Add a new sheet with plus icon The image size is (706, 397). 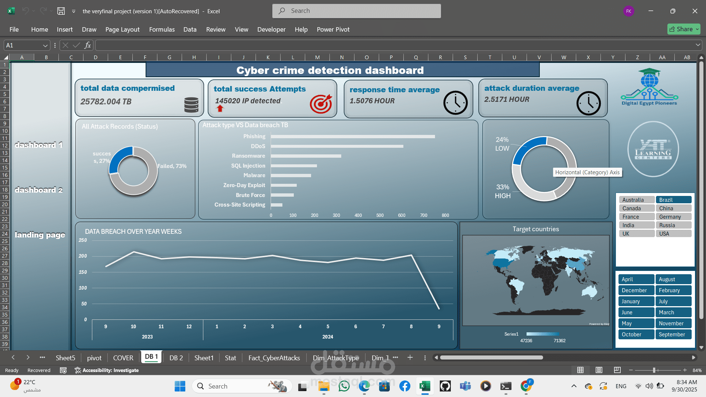tap(410, 358)
